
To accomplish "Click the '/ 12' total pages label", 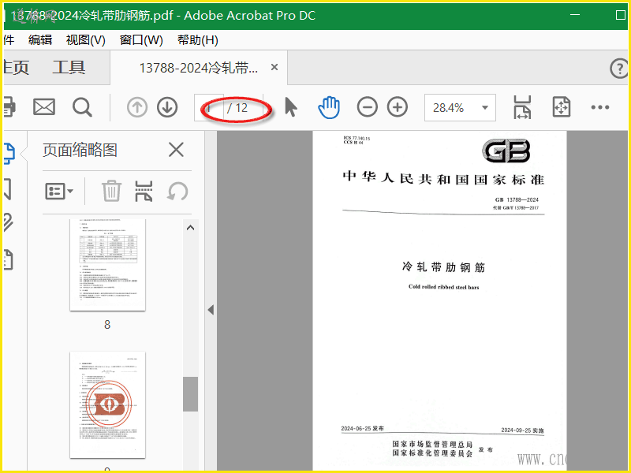I will (237, 108).
